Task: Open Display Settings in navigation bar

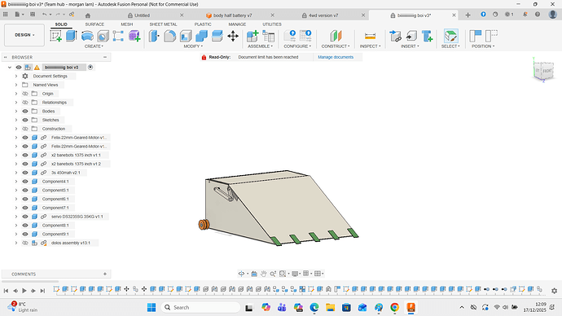Action: click(x=295, y=274)
